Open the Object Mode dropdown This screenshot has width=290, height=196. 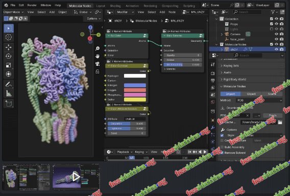pos(13,12)
